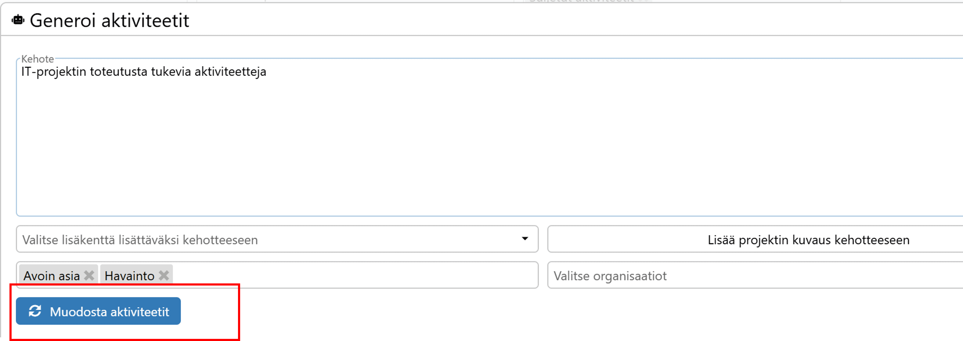Click the refresh icon on Muodosta aktiviteetit

point(35,311)
